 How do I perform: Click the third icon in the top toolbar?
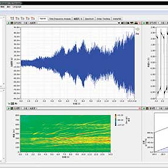click(x=23, y=18)
